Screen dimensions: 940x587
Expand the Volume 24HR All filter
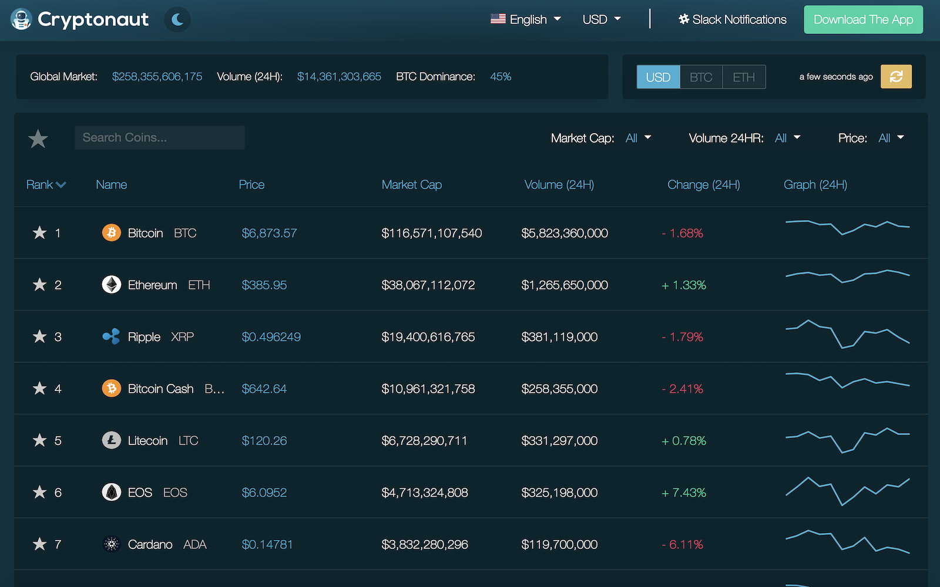787,138
